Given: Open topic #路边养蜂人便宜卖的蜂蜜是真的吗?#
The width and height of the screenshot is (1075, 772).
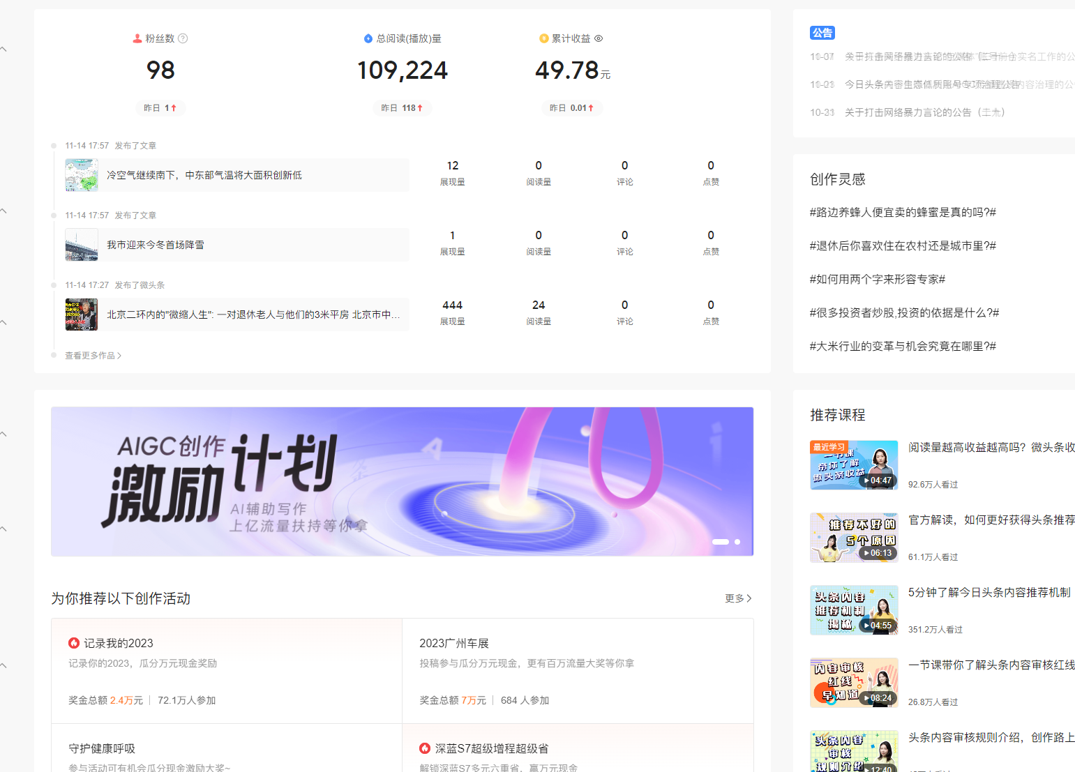Looking at the screenshot, I should click(x=903, y=212).
